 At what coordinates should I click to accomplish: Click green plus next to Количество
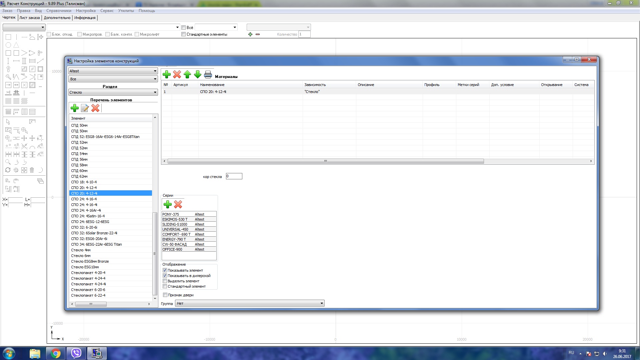[250, 34]
